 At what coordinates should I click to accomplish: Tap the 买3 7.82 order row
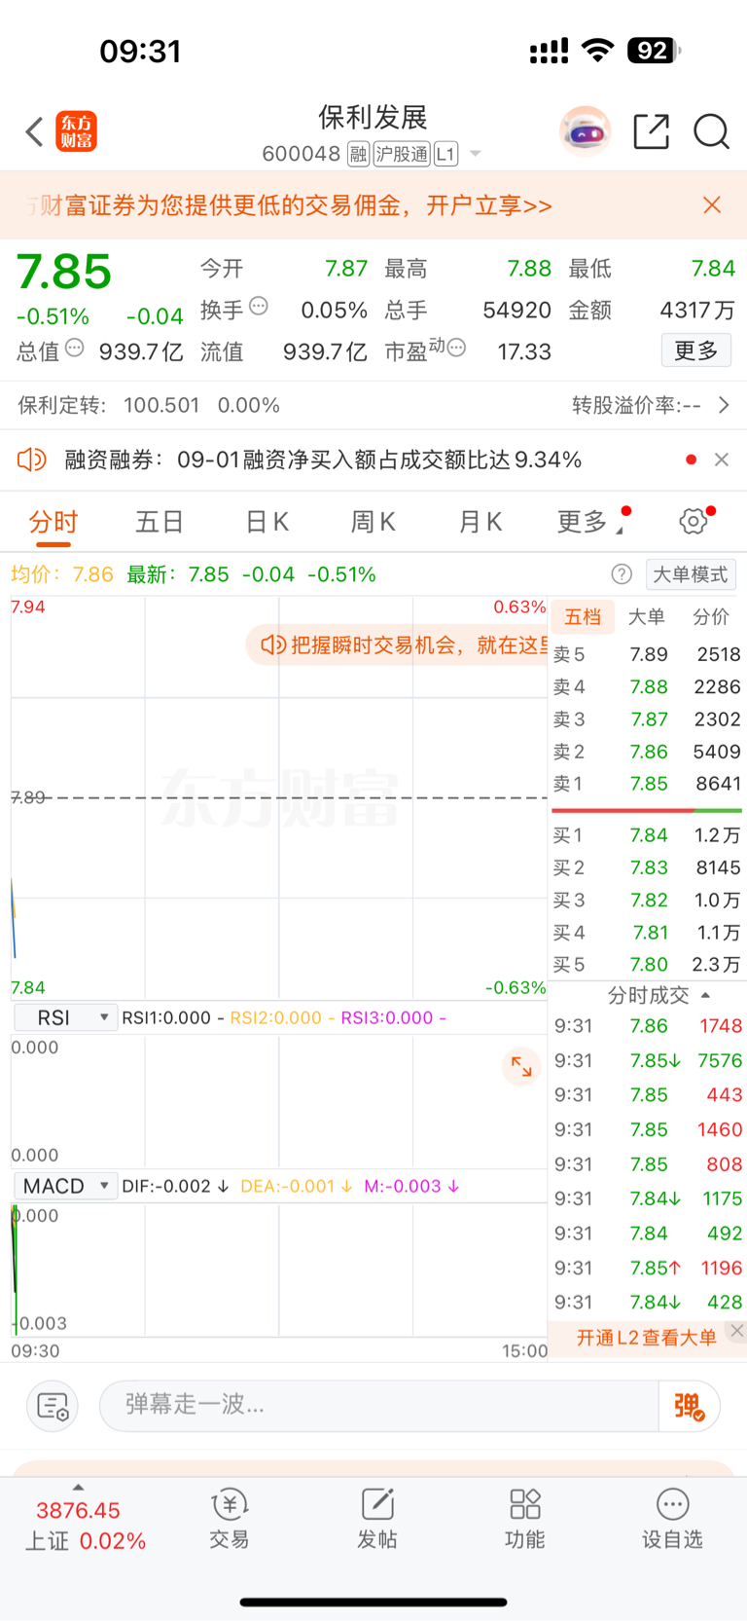tap(647, 901)
